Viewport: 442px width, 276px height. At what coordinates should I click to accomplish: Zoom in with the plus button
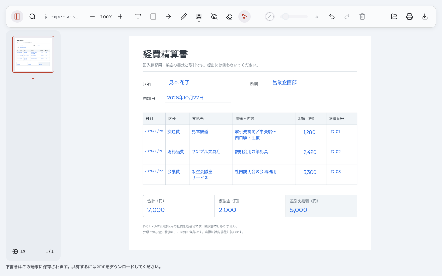click(120, 17)
